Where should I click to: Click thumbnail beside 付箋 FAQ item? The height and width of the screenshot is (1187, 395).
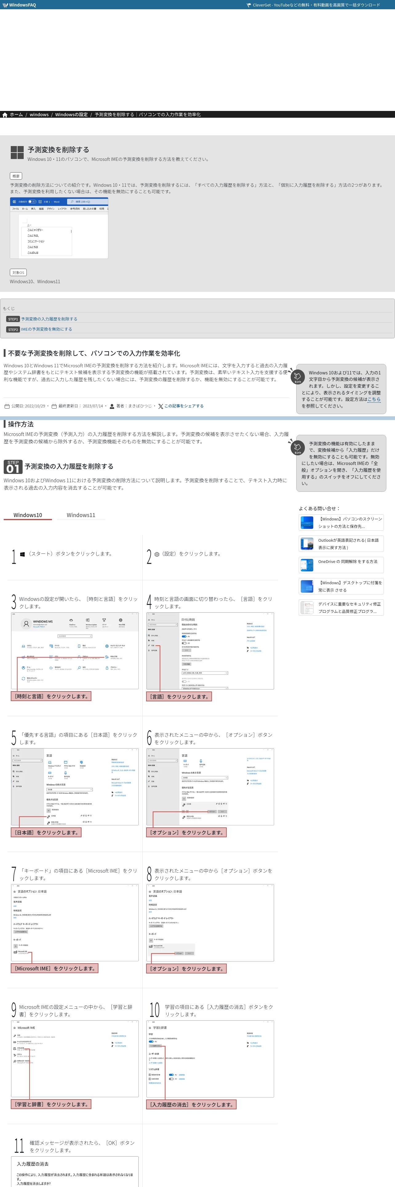point(307,586)
